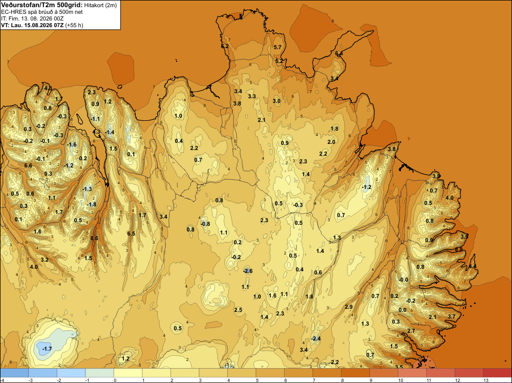The width and height of the screenshot is (512, 383).
Task: Click the '5.7' temperature value
Action: (278, 47)
